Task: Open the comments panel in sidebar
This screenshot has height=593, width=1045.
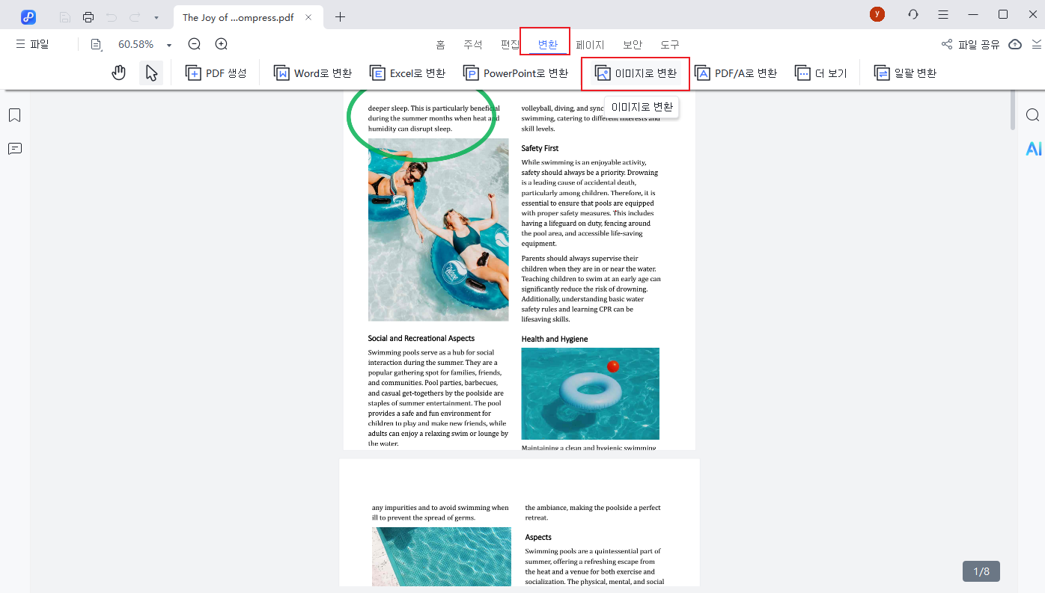Action: point(15,149)
